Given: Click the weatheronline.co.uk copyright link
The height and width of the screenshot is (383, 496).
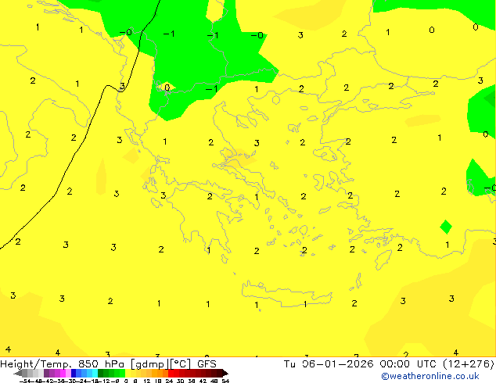Looking at the screenshot, I should click(x=430, y=376).
